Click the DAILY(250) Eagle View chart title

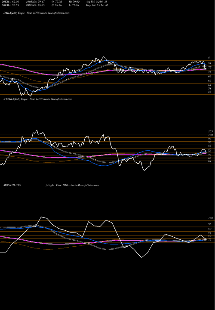pos(36,13)
